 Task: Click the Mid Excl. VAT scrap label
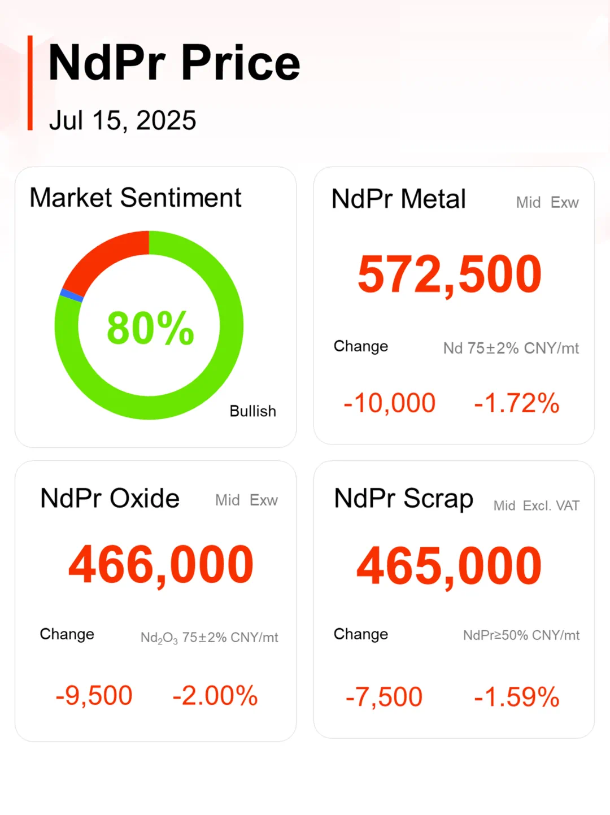(x=536, y=505)
